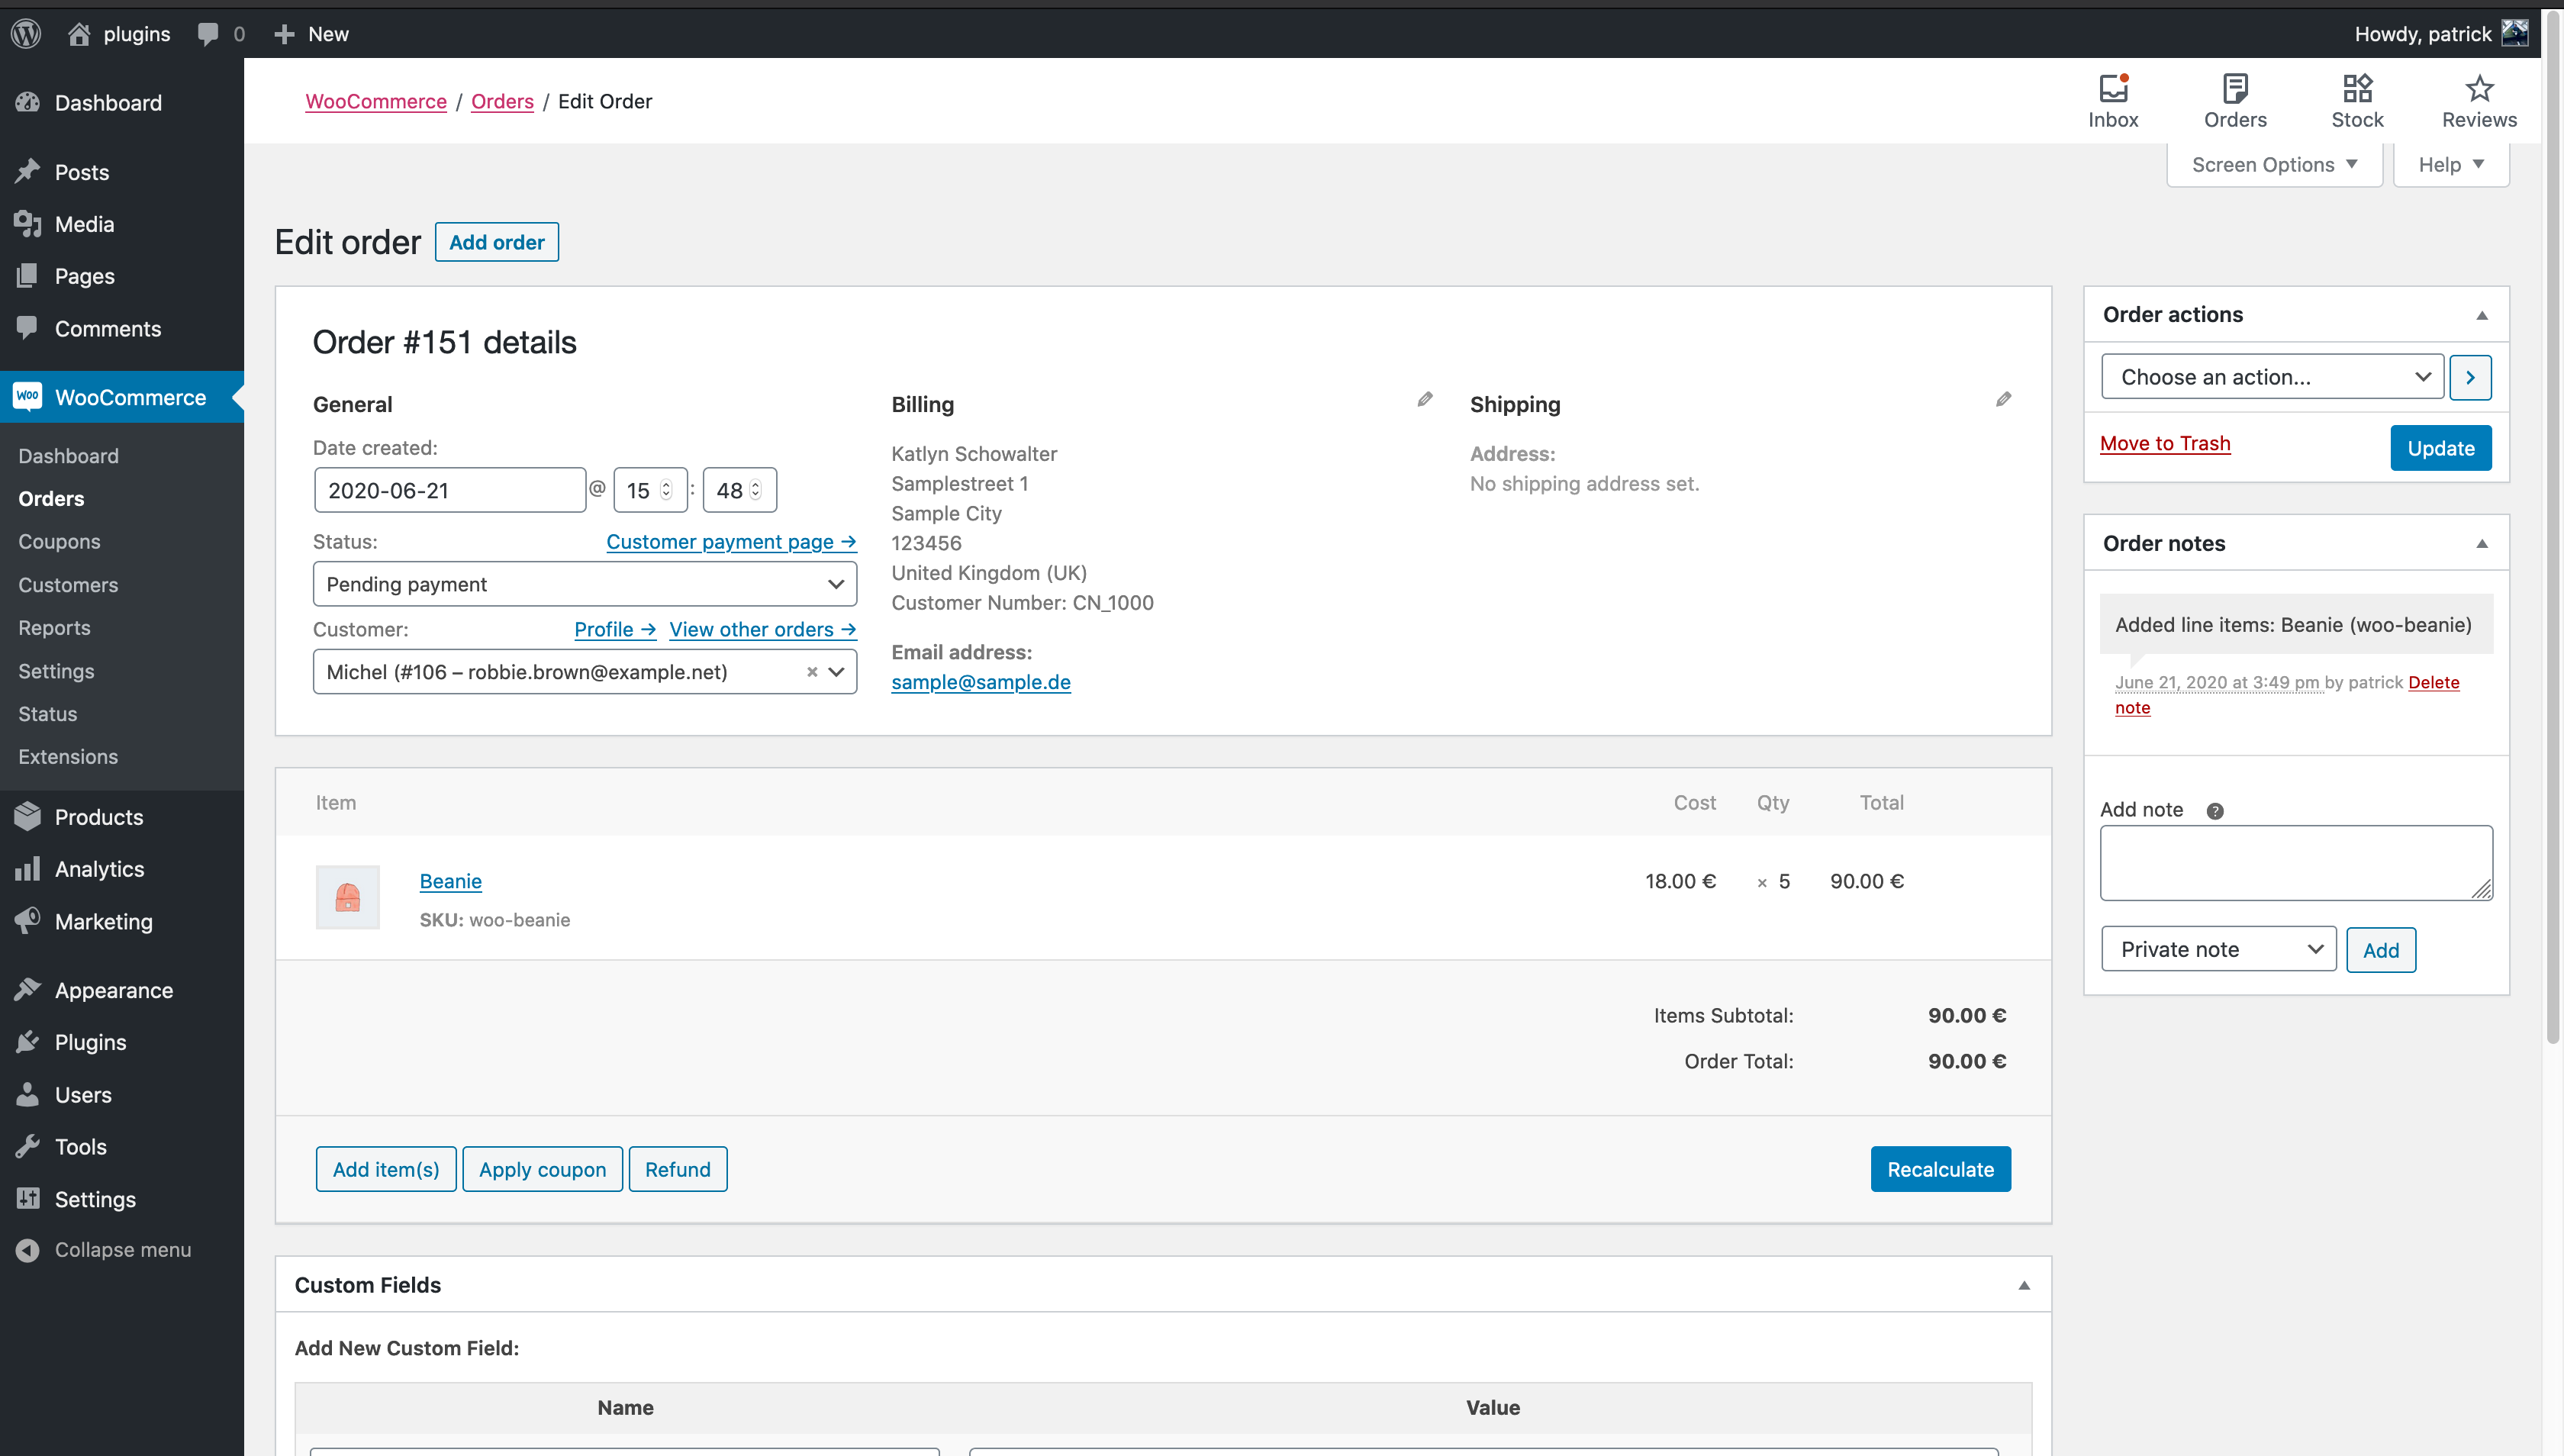Collapse the Order notes panel
2564x1456 pixels.
2481,544
